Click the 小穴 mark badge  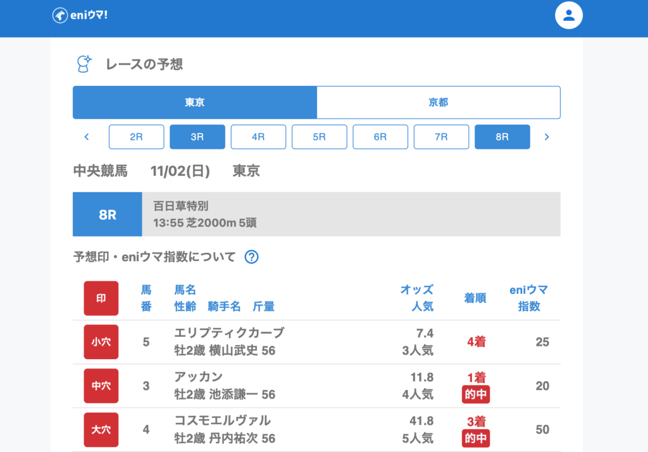coord(101,342)
